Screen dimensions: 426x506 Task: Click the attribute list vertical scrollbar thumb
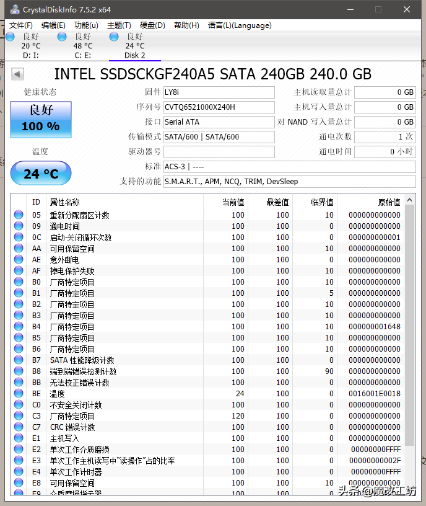409,326
